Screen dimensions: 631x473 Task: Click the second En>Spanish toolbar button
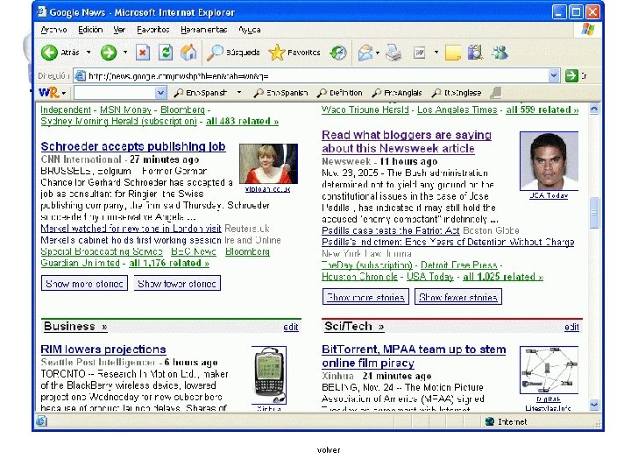pyautogui.click(x=281, y=93)
